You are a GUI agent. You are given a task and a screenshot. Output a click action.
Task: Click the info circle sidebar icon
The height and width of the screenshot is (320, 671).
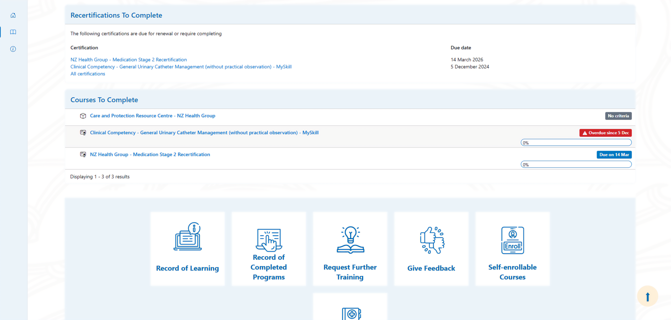(x=13, y=49)
